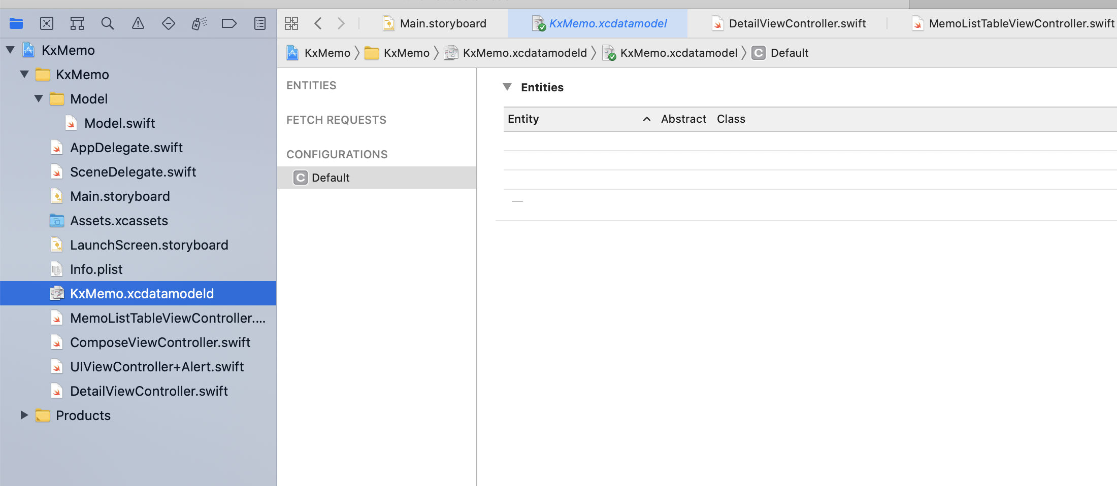Click KxMemo.xcdatamodel in jump bar
Screen dimensions: 1117x486
670,53
